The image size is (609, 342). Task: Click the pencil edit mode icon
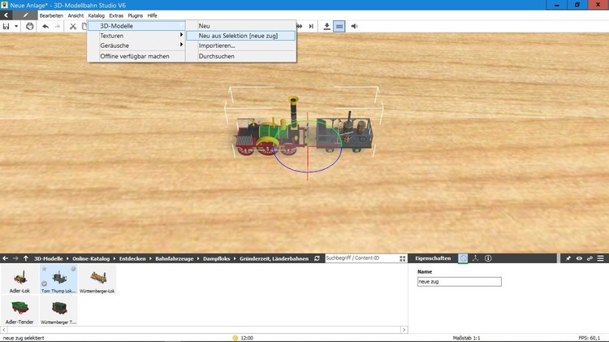[x=26, y=15]
